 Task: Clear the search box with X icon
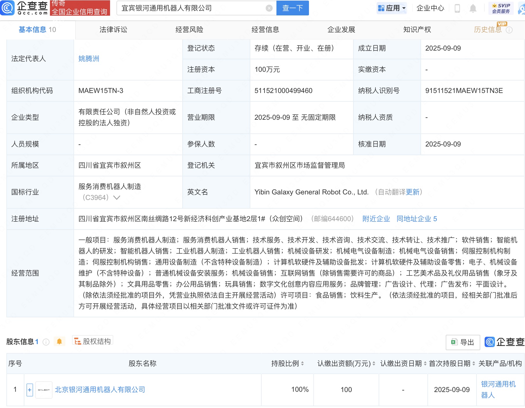[269, 8]
